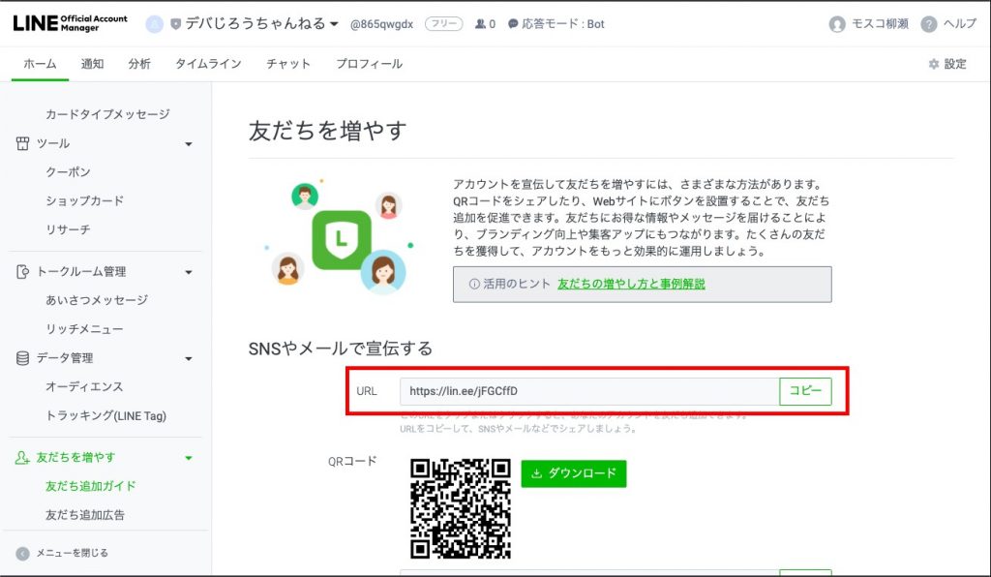
Task: Click the QR code image
Action: click(x=460, y=508)
